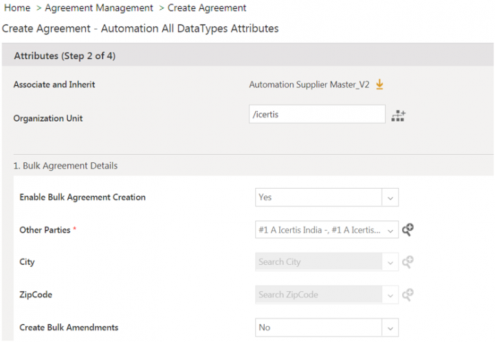
Task: Click the download icon beside Automation Supplier Master_V2
Action: (379, 85)
